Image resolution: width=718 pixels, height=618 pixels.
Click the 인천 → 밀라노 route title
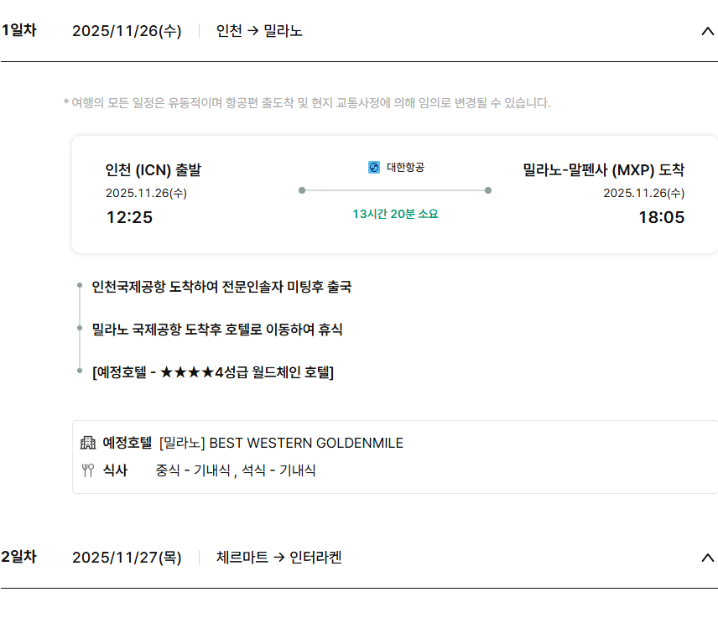259,31
